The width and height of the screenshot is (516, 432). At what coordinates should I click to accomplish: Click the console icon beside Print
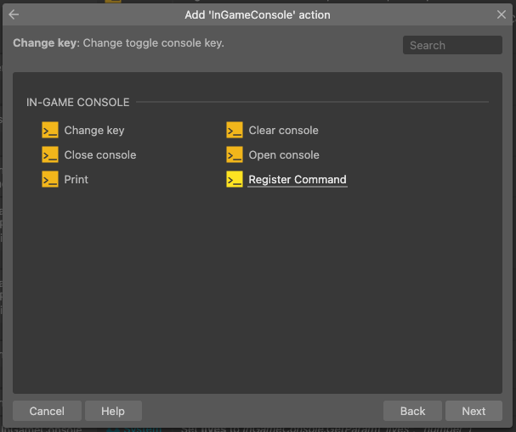coord(50,180)
